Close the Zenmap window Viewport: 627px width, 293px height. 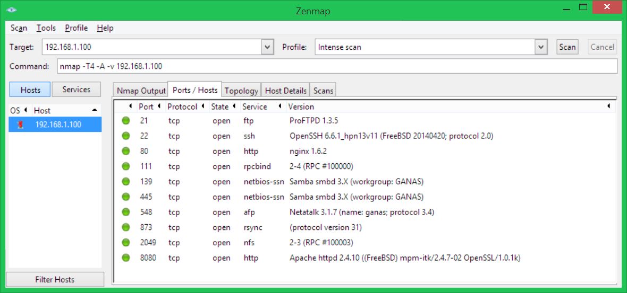coord(607,7)
